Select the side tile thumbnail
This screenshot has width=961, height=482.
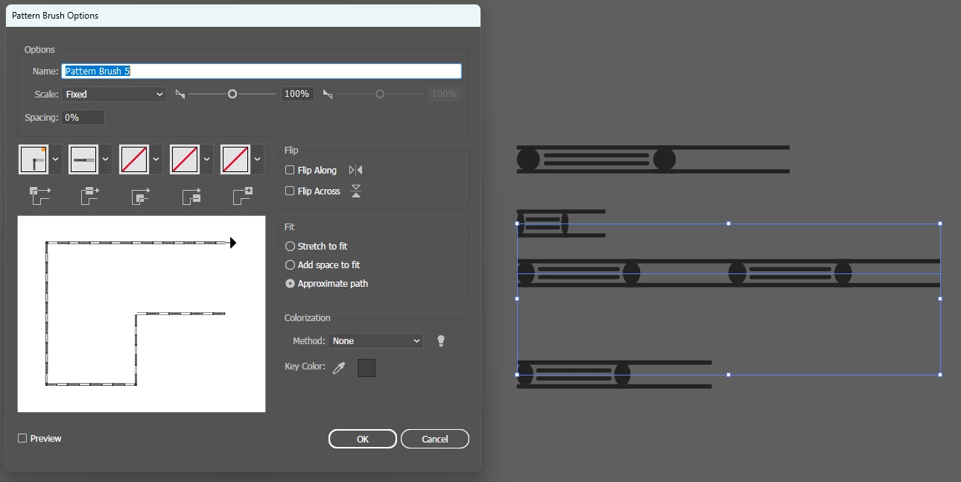(x=84, y=159)
